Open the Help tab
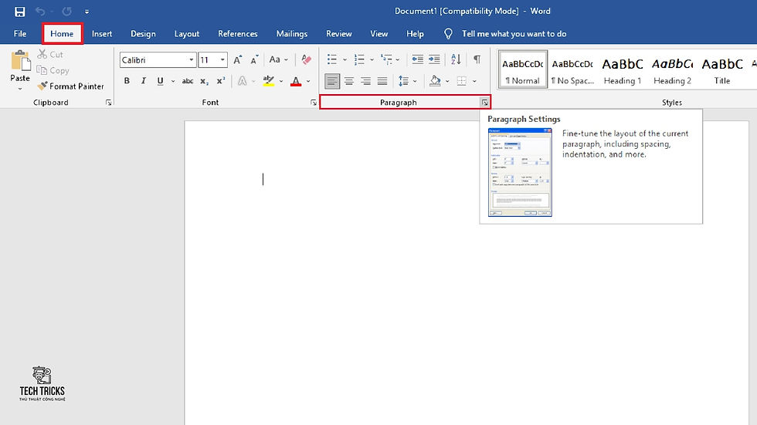The width and height of the screenshot is (757, 425). (x=415, y=34)
